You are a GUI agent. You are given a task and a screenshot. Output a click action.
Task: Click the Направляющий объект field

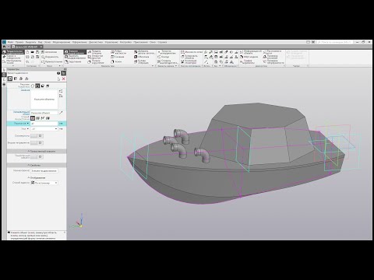point(44,113)
